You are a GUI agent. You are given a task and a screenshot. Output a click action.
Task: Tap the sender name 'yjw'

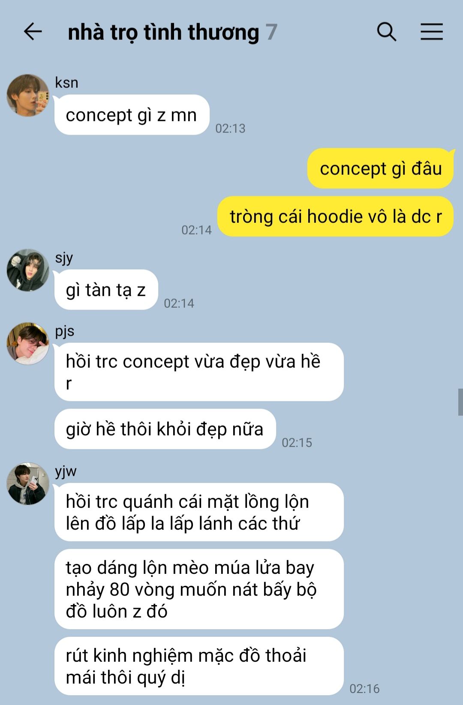click(66, 471)
